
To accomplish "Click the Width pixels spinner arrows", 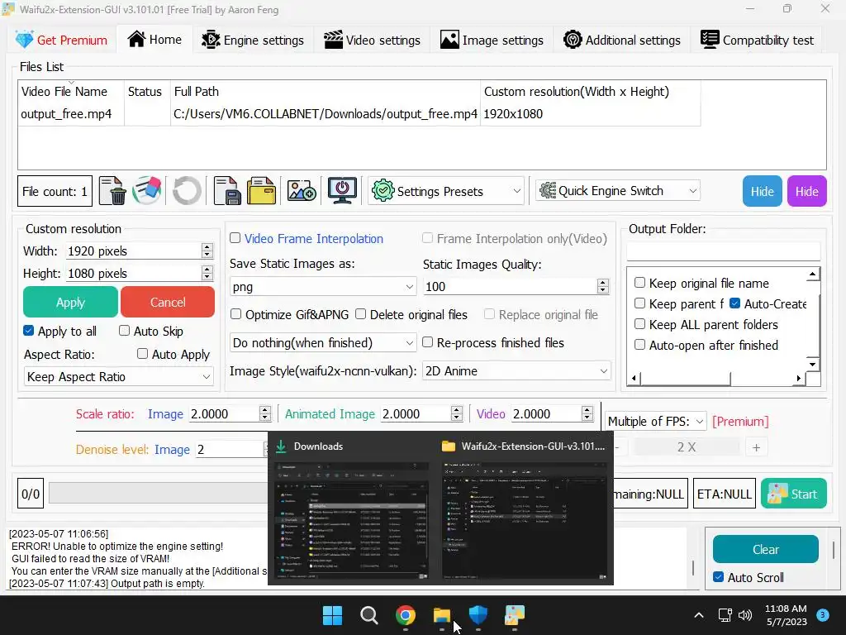I will coord(207,251).
